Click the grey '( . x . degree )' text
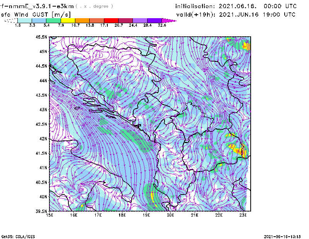Image resolution: width=309 pixels, height=239 pixels. point(94,6)
